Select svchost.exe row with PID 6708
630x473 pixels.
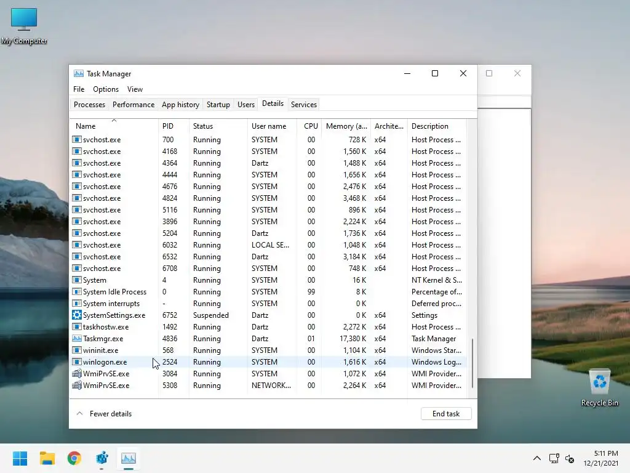click(268, 269)
